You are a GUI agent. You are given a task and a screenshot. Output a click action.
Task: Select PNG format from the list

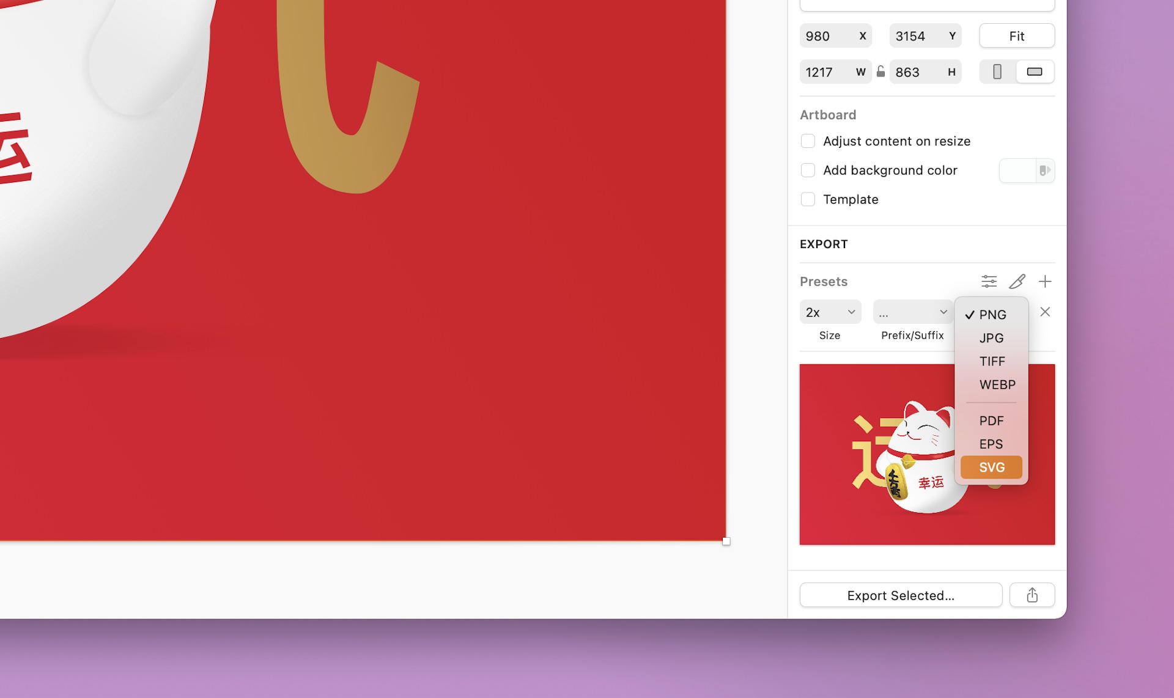point(992,314)
